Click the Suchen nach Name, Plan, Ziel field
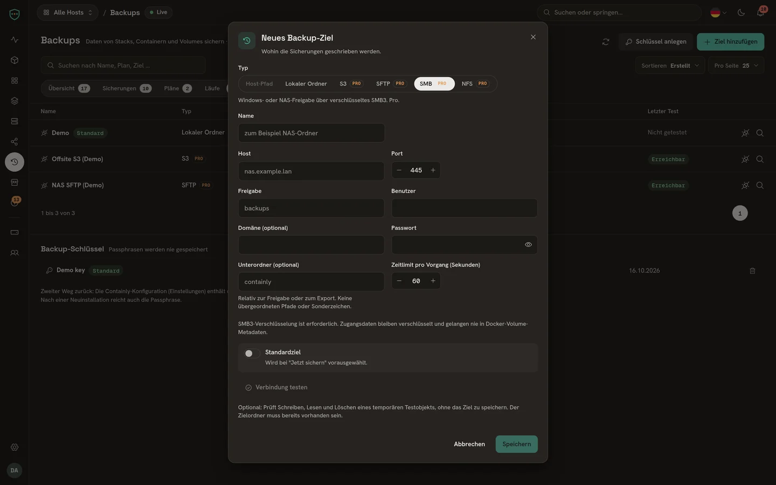776x485 pixels. tap(123, 65)
